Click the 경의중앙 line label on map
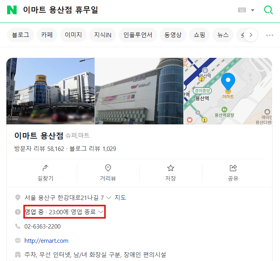 pyautogui.click(x=202, y=91)
